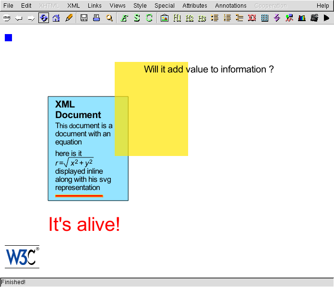
Task: Click the Find magnifier icon
Action: tap(109, 18)
